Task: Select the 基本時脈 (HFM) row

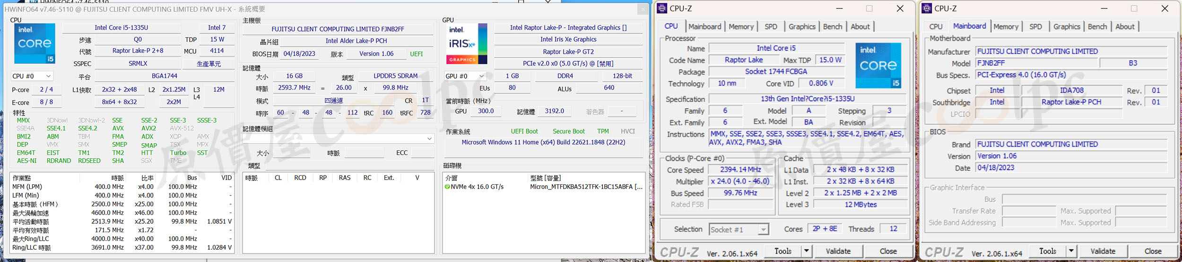Action: point(122,204)
